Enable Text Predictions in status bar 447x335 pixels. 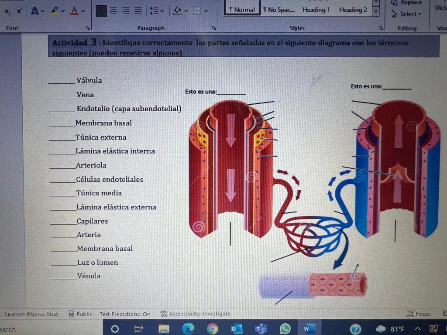click(126, 314)
